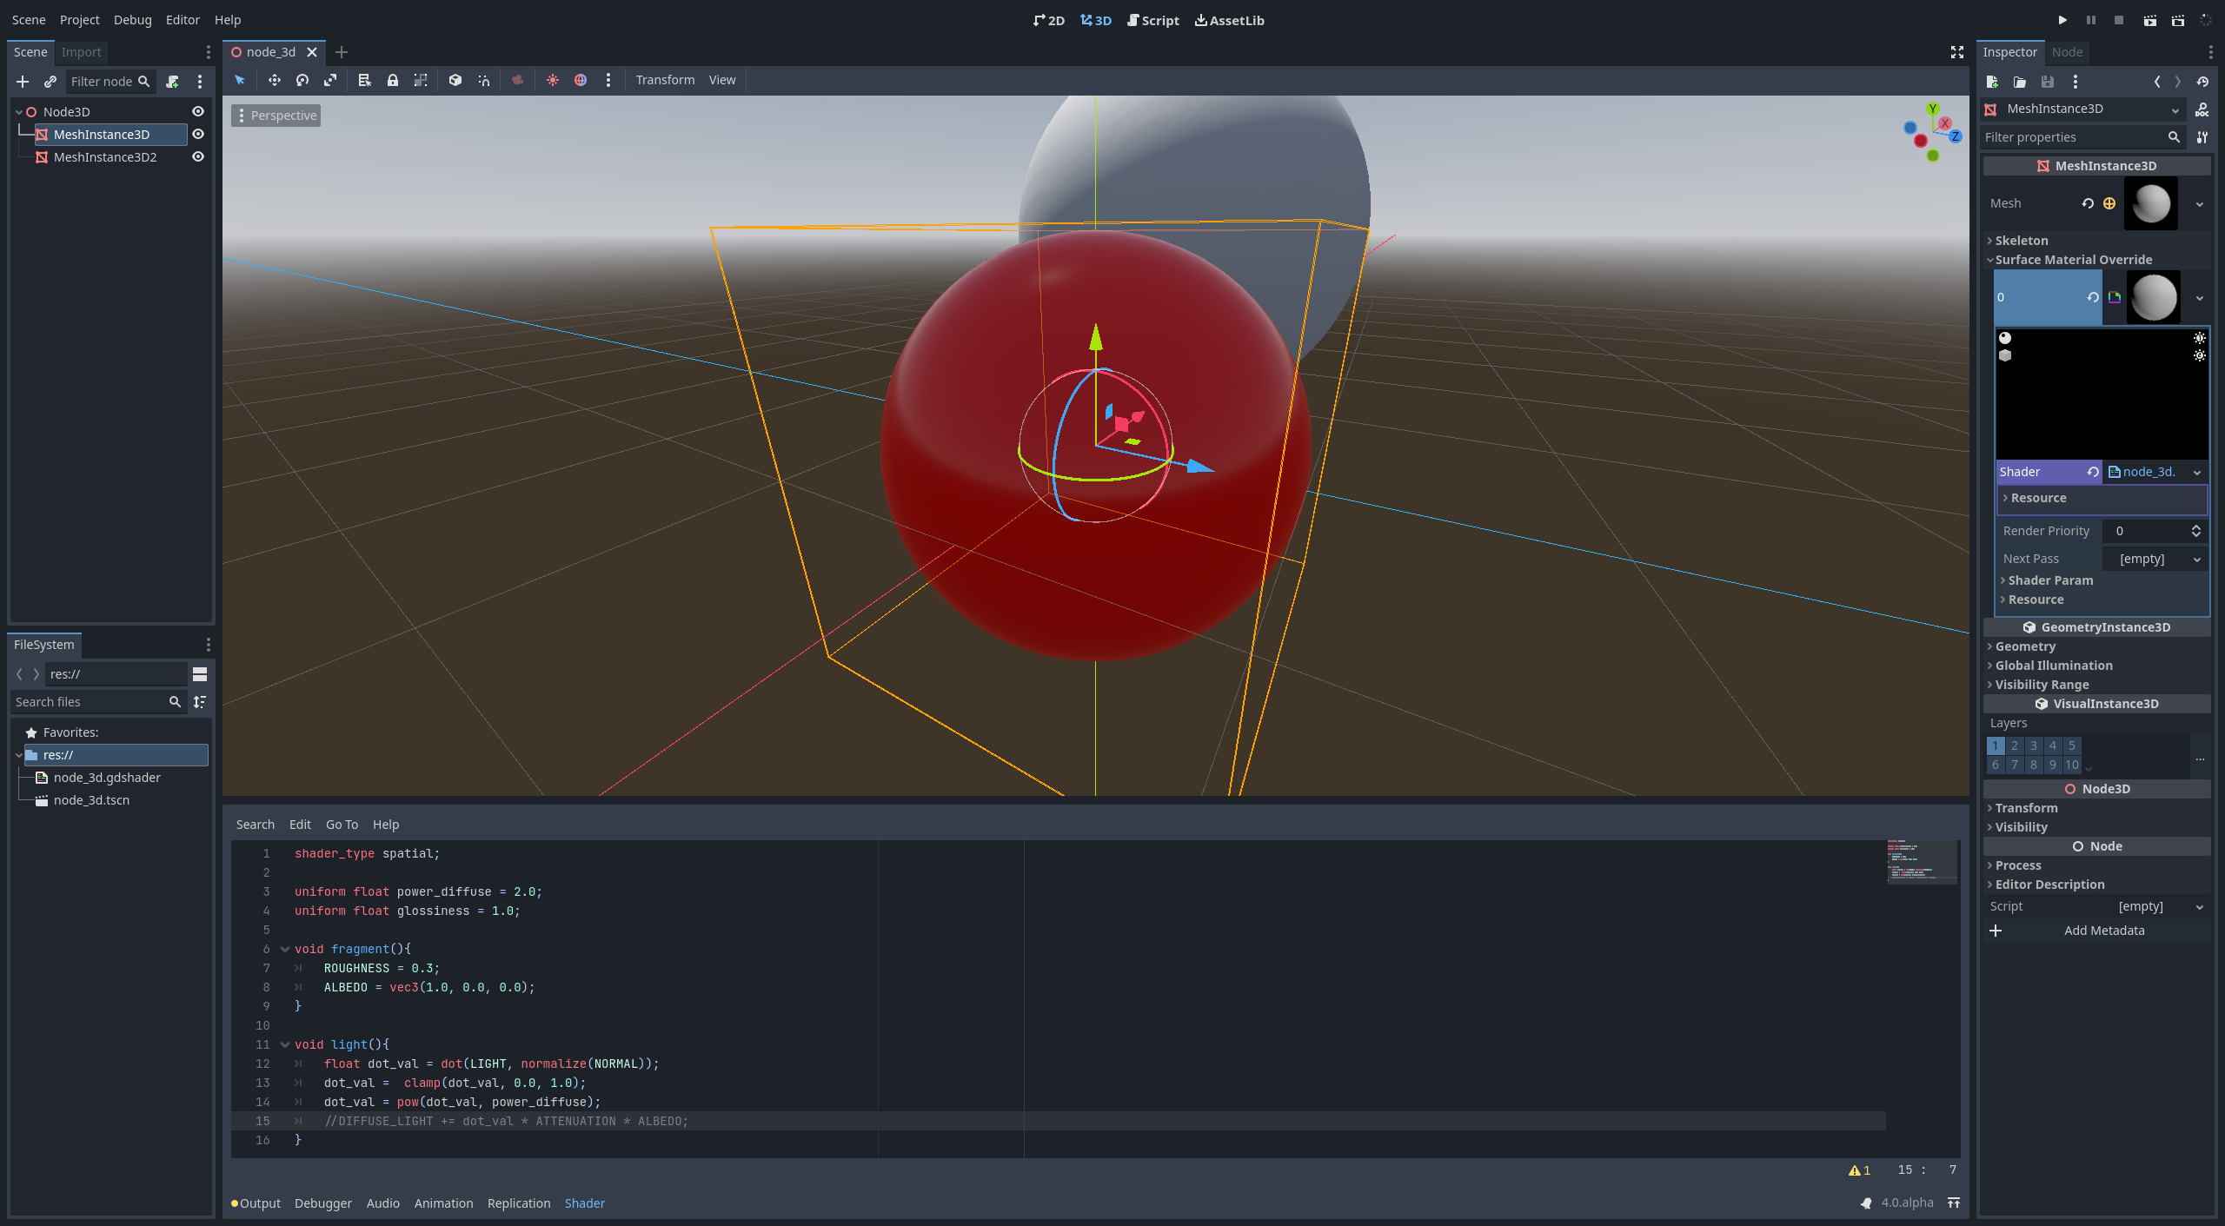The image size is (2225, 1226).
Task: Toggle render layer 2 in the Layers grid
Action: pyautogui.click(x=2014, y=746)
